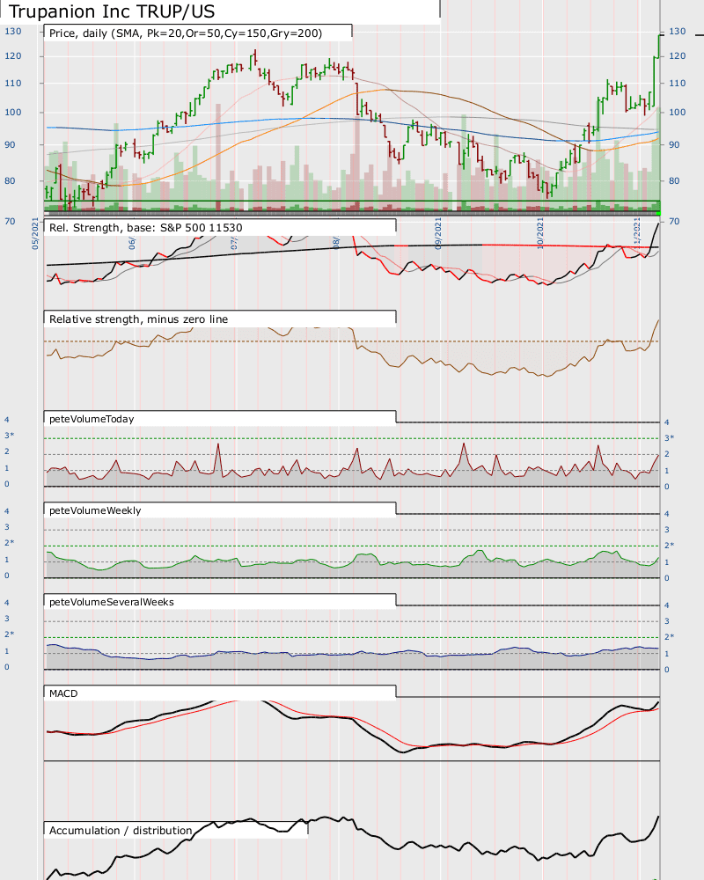Screen dimensions: 704x880
Task: Select the 80 label on right price axis
Action: (x=674, y=180)
